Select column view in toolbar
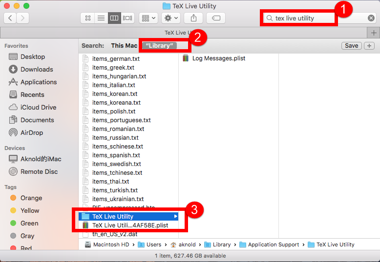This screenshot has height=262, width=380. pyautogui.click(x=114, y=18)
